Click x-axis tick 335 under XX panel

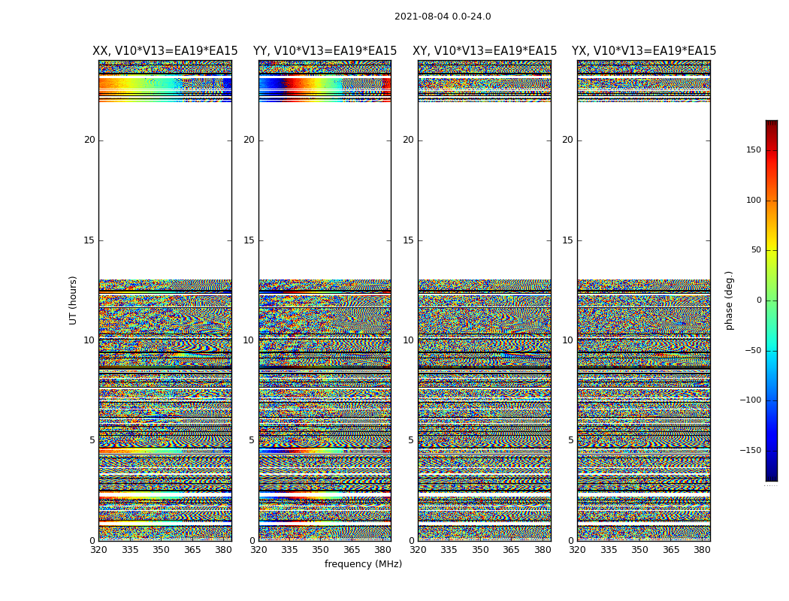click(x=130, y=550)
